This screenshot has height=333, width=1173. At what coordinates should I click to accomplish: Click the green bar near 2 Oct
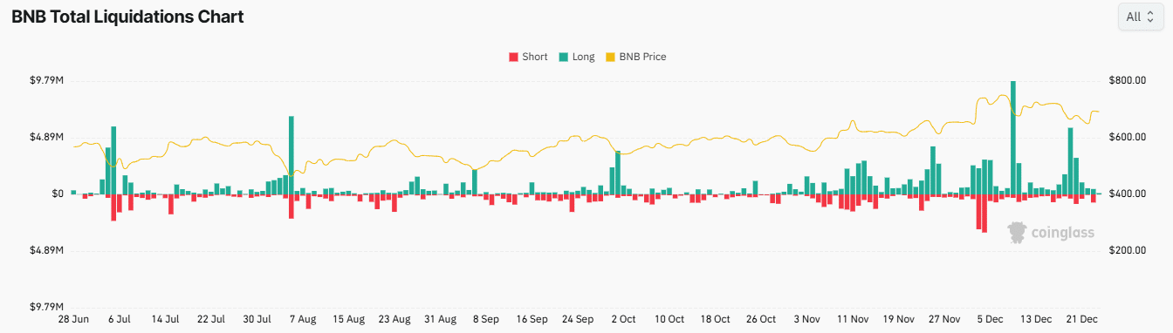click(x=617, y=173)
